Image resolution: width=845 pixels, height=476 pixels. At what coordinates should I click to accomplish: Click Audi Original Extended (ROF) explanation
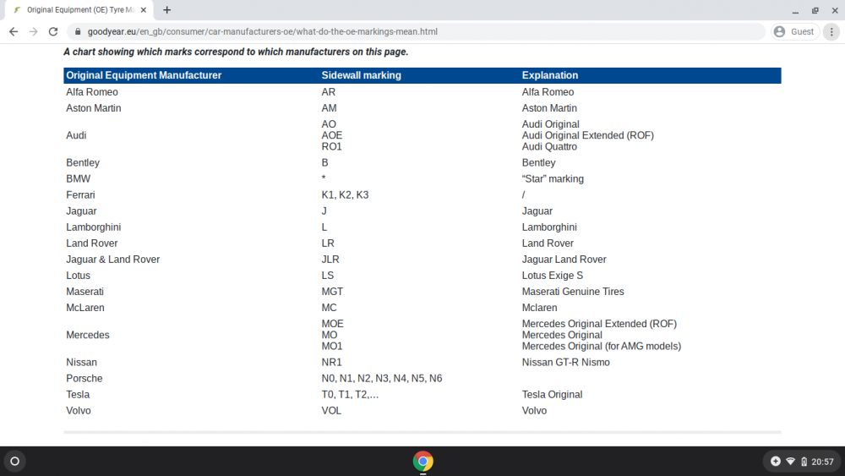click(588, 135)
